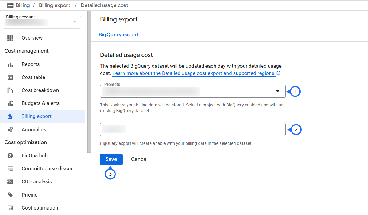Open Cost breakdown page
The height and width of the screenshot is (215, 368).
pos(43,90)
